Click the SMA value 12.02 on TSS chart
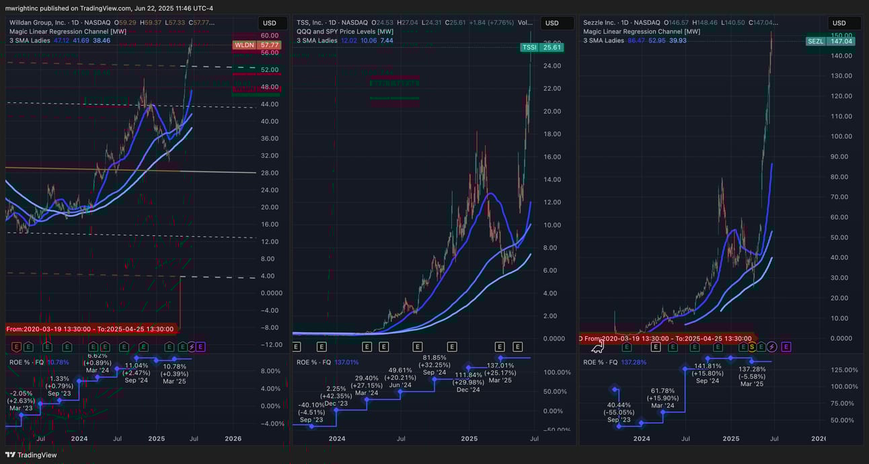The width and height of the screenshot is (869, 464). coord(349,40)
